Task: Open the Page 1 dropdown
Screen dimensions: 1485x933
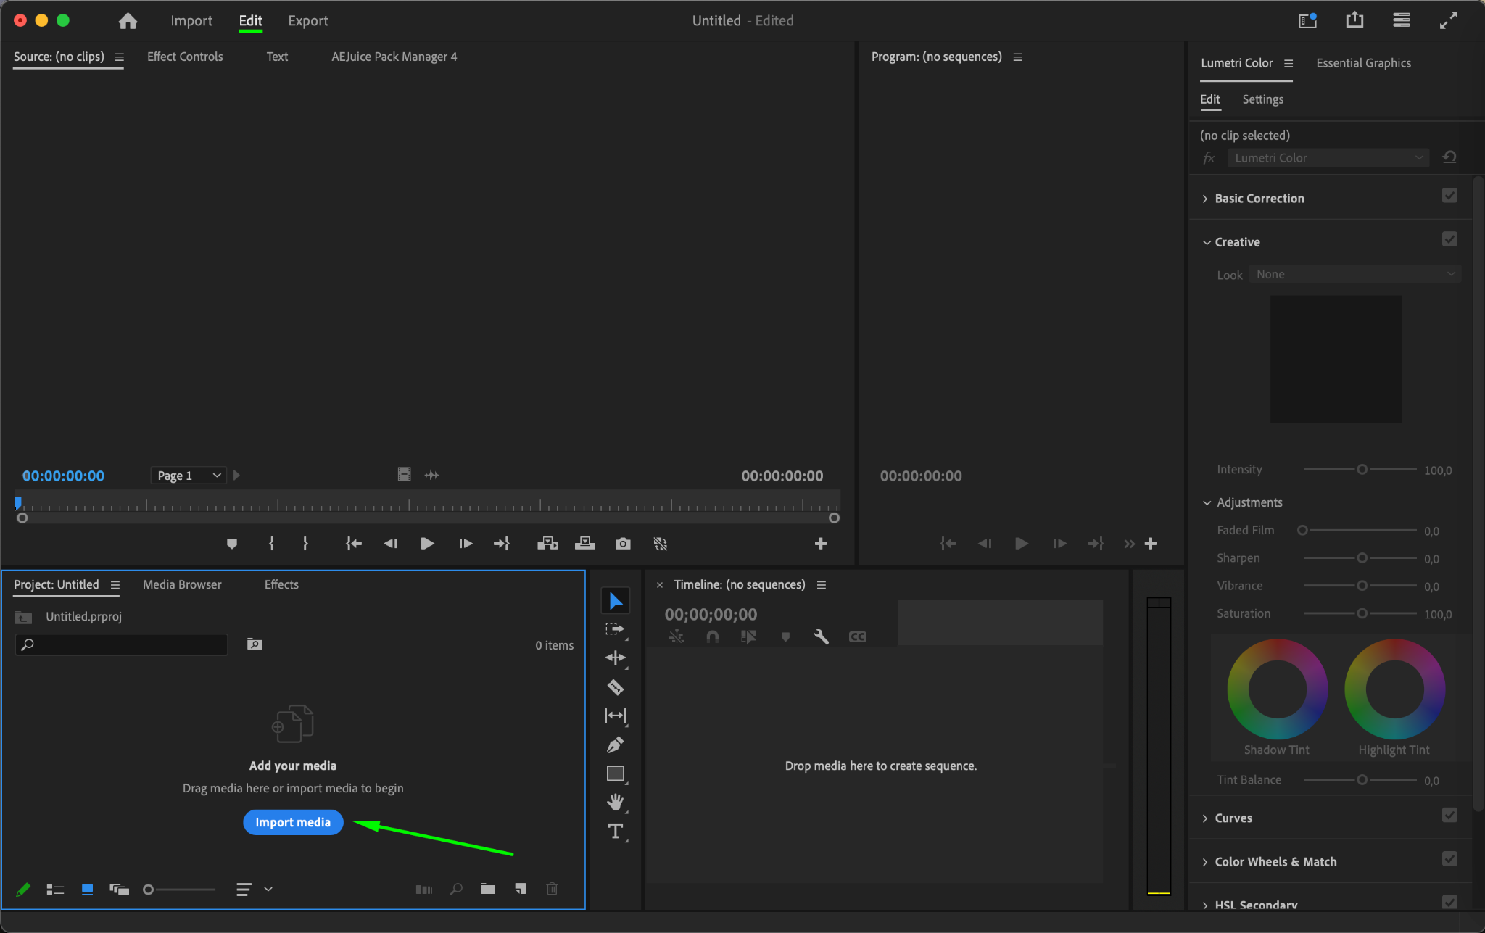Action: pyautogui.click(x=189, y=476)
